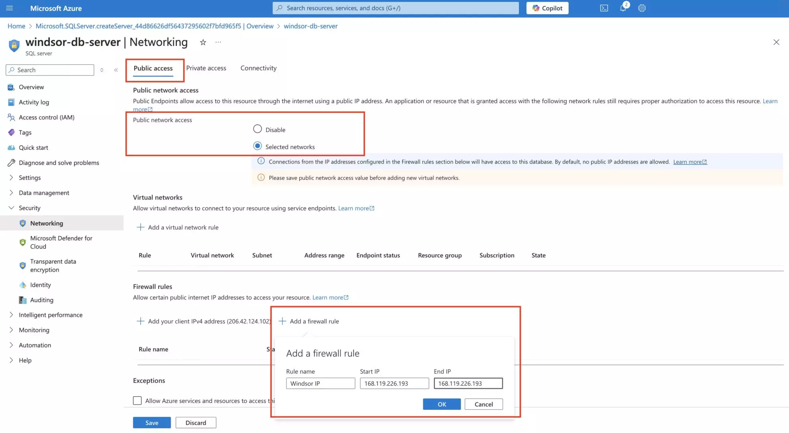The height and width of the screenshot is (433, 789).
Task: Expand the Help group
Action: [x=11, y=360]
